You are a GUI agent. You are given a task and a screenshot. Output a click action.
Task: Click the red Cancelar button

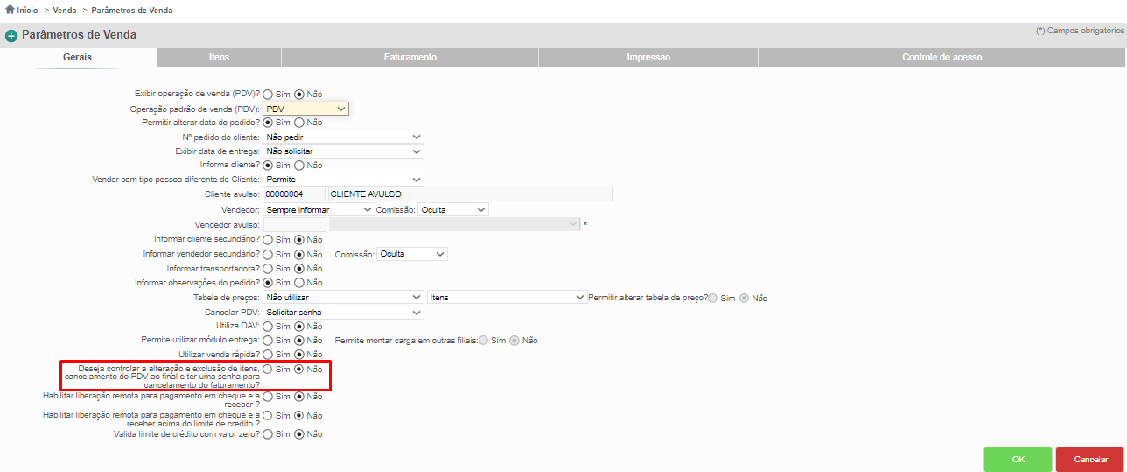(x=1089, y=459)
